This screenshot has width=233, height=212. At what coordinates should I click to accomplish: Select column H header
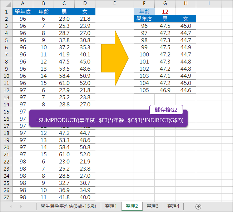(185, 4)
